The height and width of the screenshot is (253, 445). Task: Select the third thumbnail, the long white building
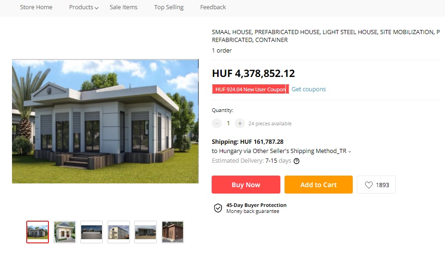(x=91, y=232)
